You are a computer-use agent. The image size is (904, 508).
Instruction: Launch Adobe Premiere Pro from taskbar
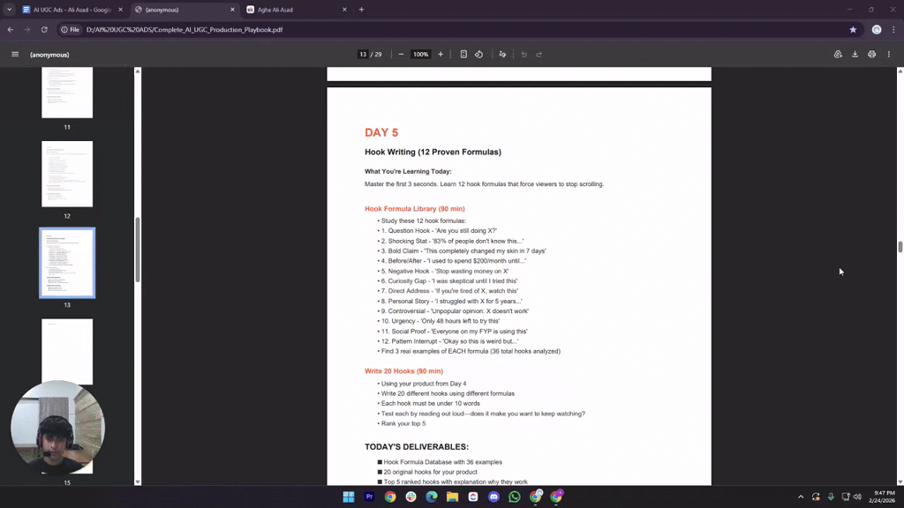point(370,497)
